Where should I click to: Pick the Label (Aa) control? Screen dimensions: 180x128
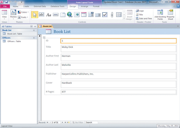coord(49,15)
